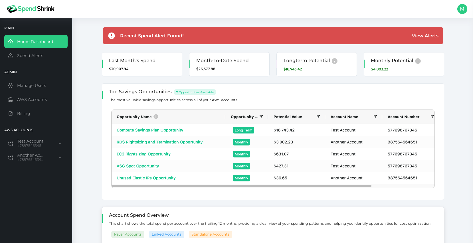This screenshot has width=473, height=243.
Task: Click the table's horizontal scrollbar
Action: coord(241,186)
